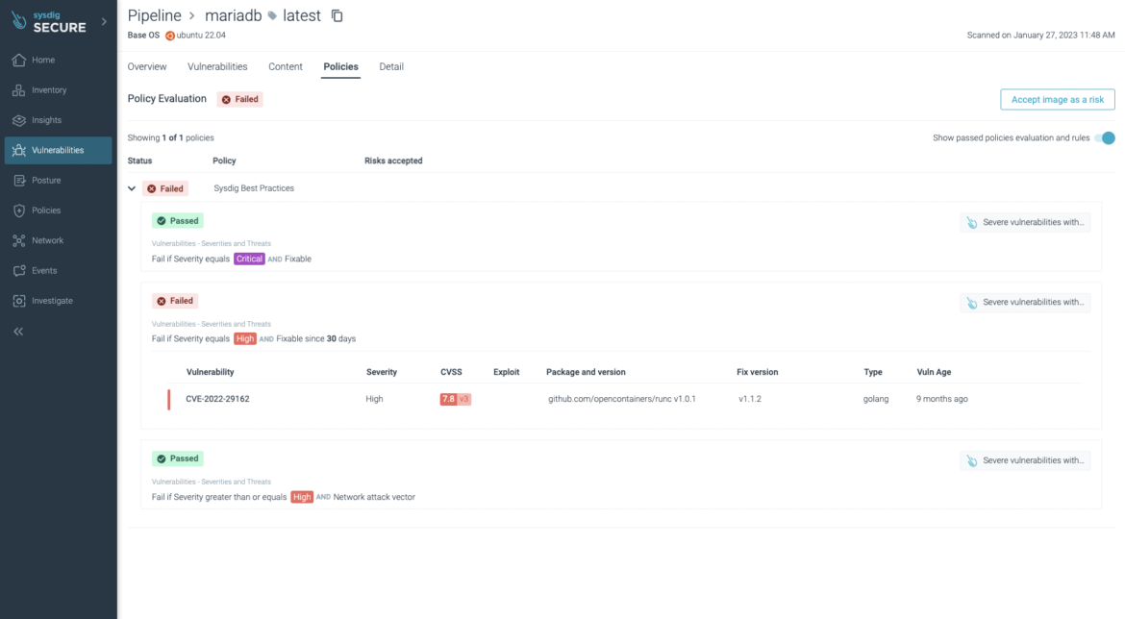Toggle show passed policies evaluation and rules
Viewport: 1125px width, 619px height.
point(1106,137)
